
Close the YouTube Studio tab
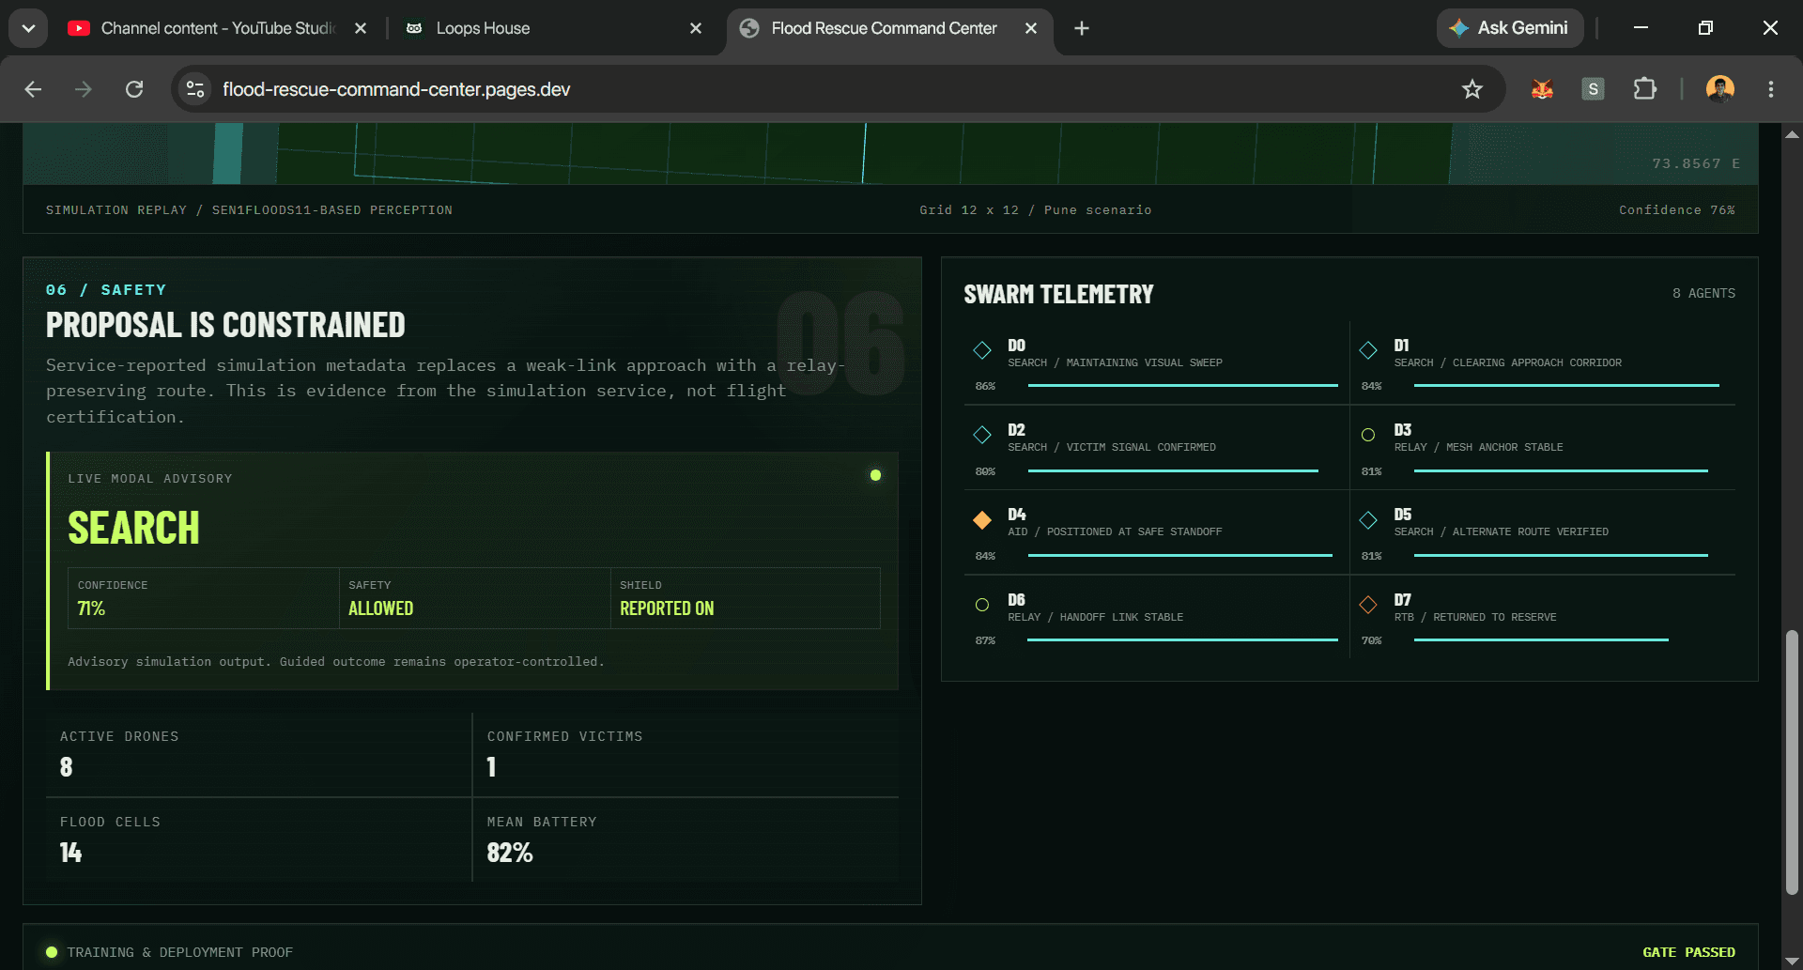(x=361, y=28)
